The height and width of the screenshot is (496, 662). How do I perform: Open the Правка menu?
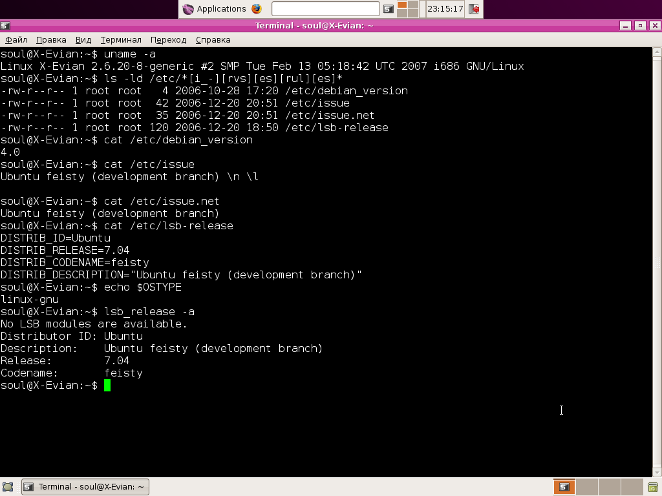click(51, 39)
